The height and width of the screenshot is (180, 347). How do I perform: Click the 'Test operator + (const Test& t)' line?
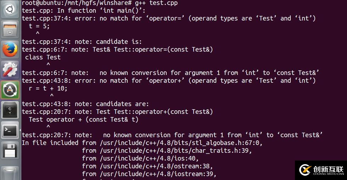84,120
